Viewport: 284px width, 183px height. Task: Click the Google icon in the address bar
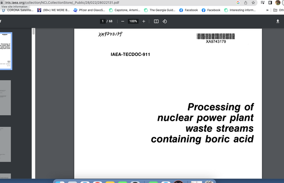(238, 3)
